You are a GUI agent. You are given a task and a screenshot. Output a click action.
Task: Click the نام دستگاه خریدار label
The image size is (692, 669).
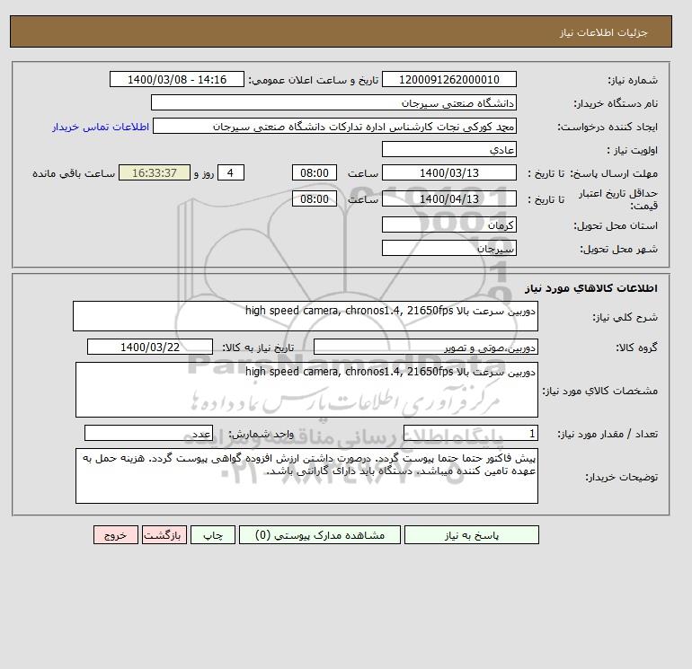616,103
